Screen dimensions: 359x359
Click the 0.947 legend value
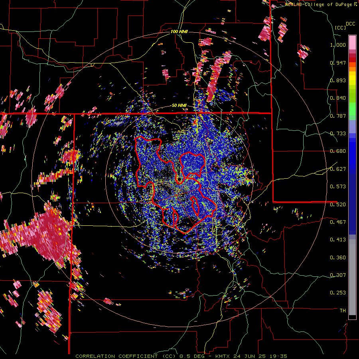[338, 63]
